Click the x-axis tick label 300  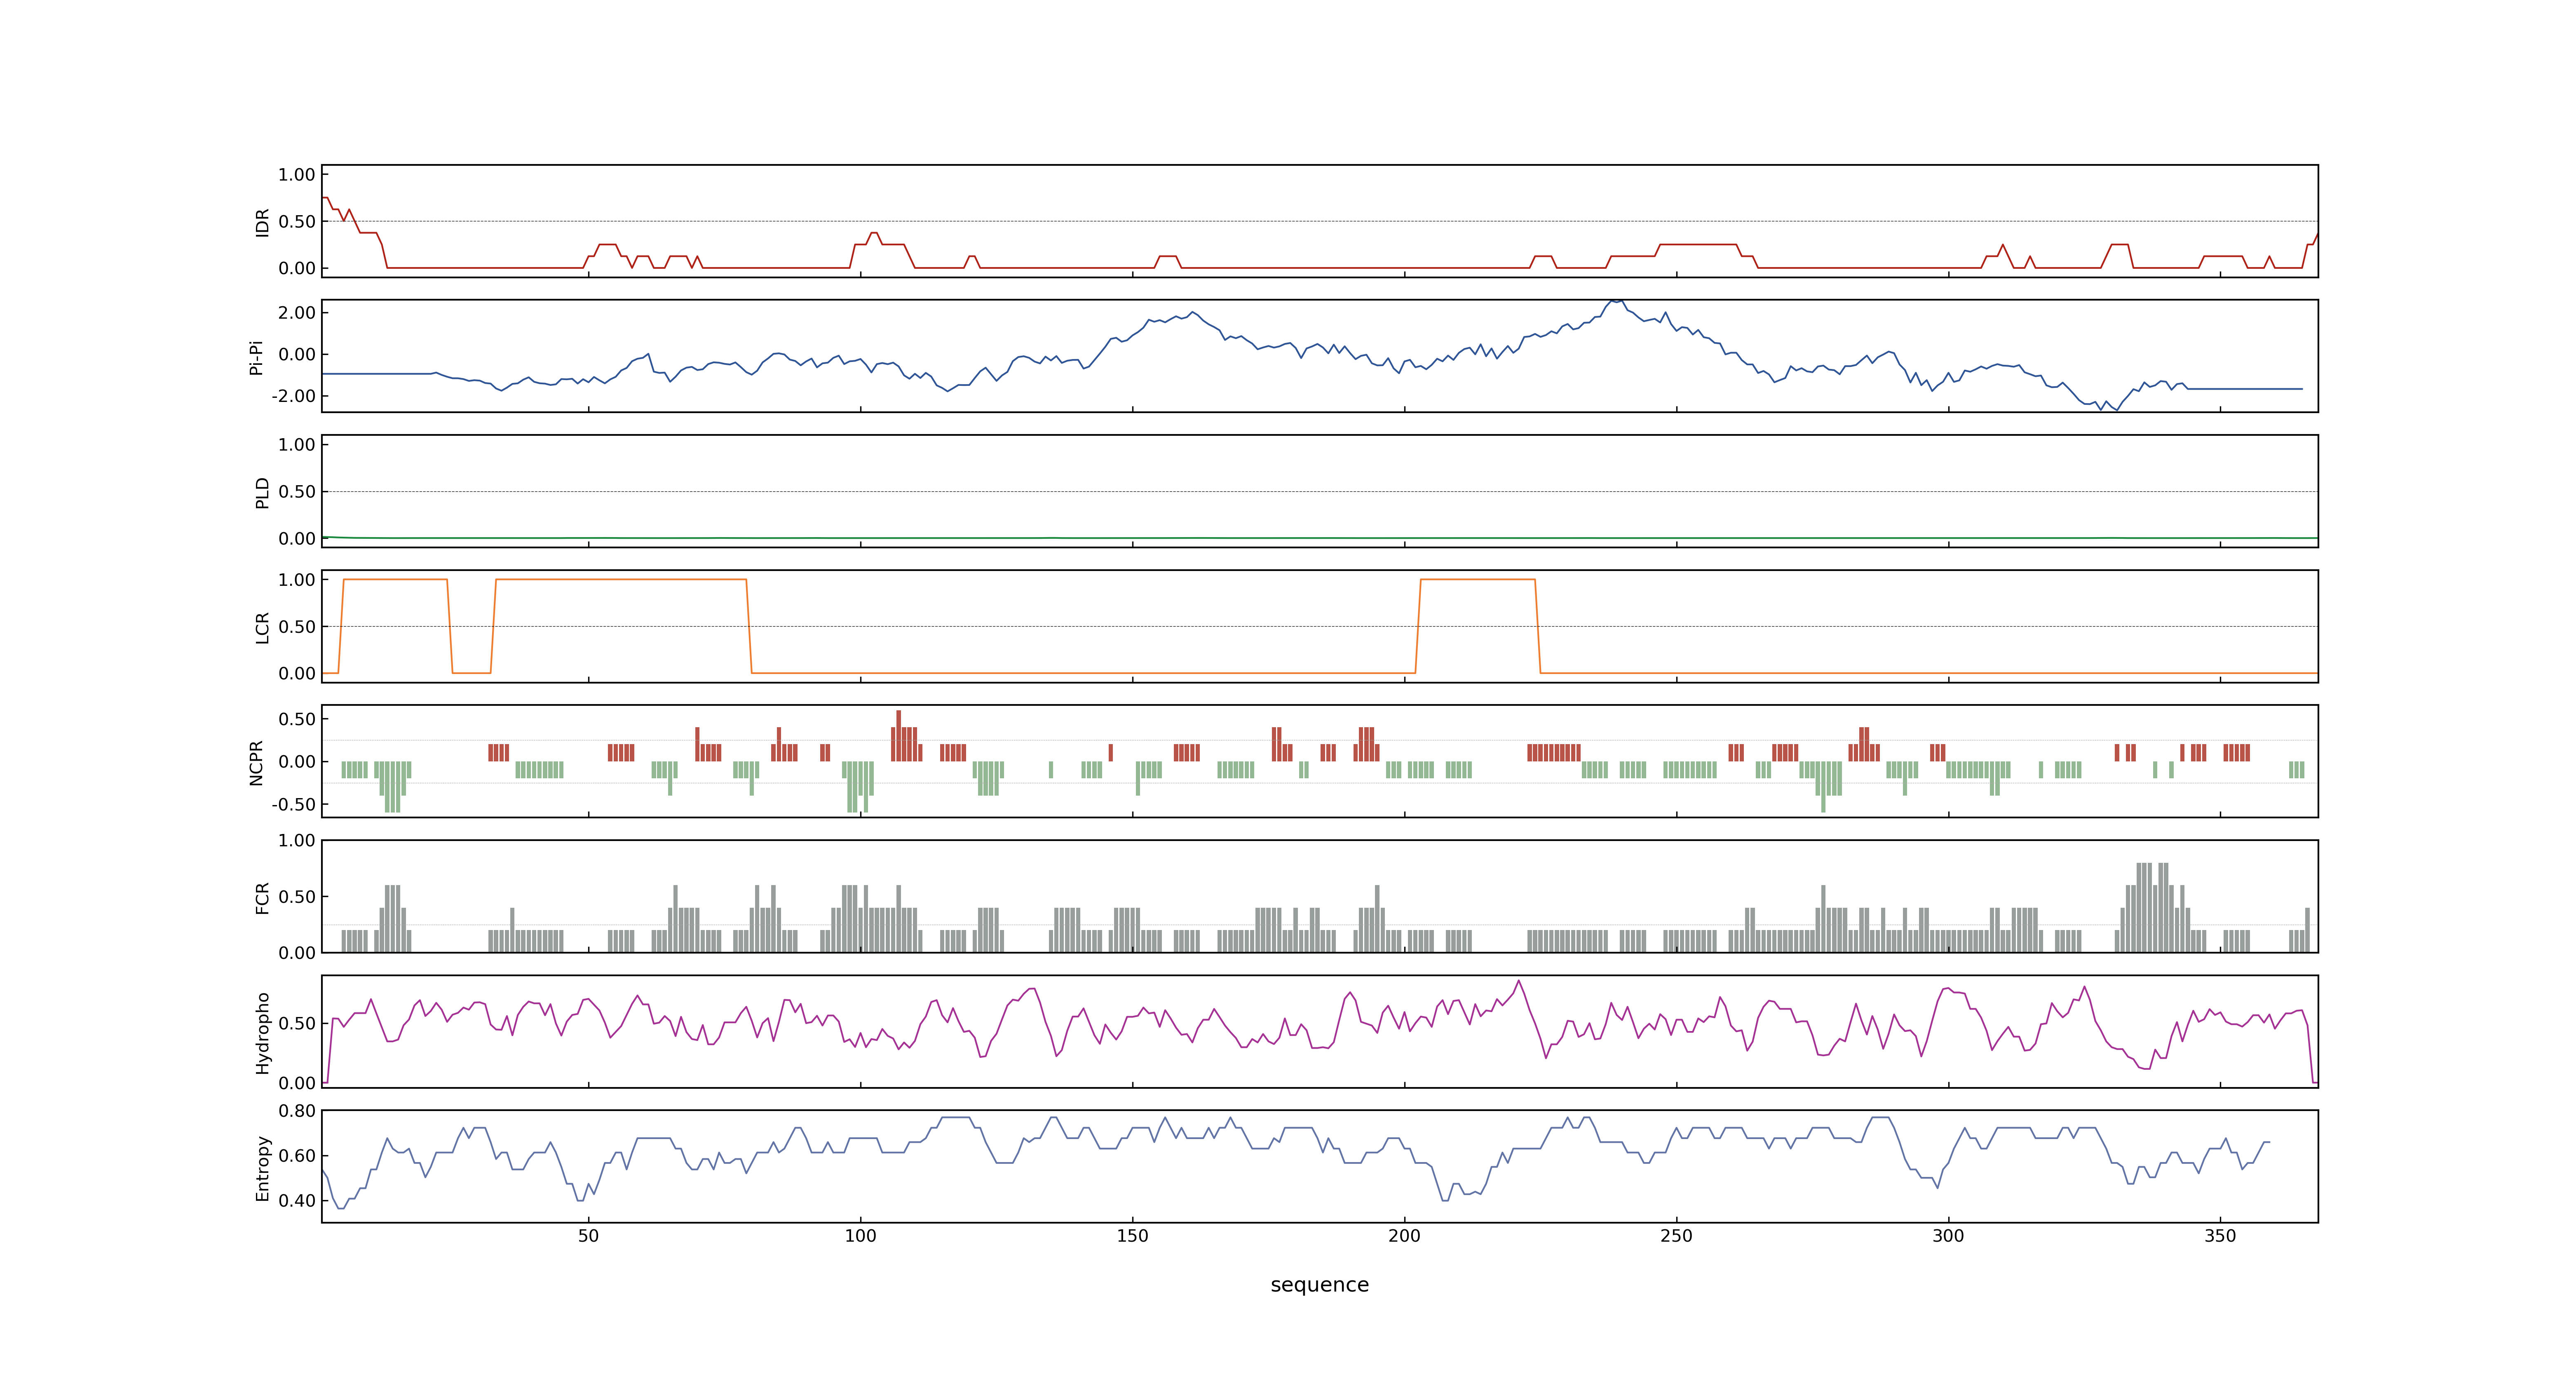click(x=1948, y=1236)
